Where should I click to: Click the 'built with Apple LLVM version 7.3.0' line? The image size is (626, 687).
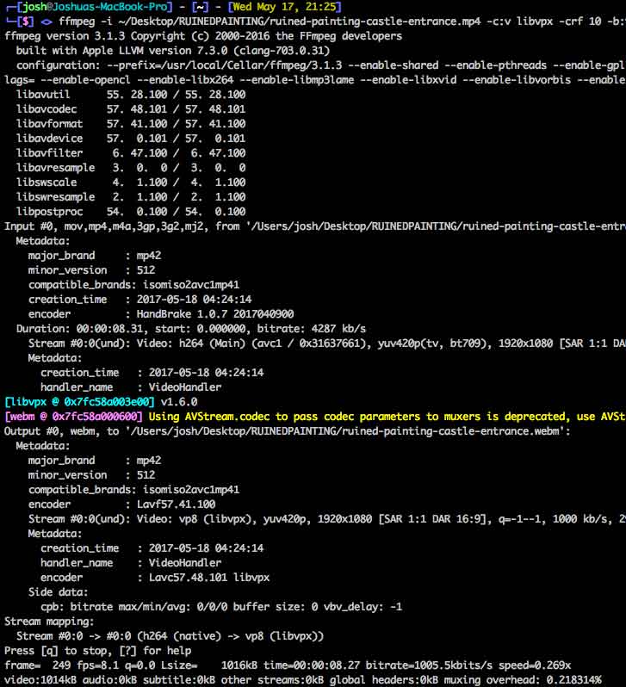click(x=173, y=51)
